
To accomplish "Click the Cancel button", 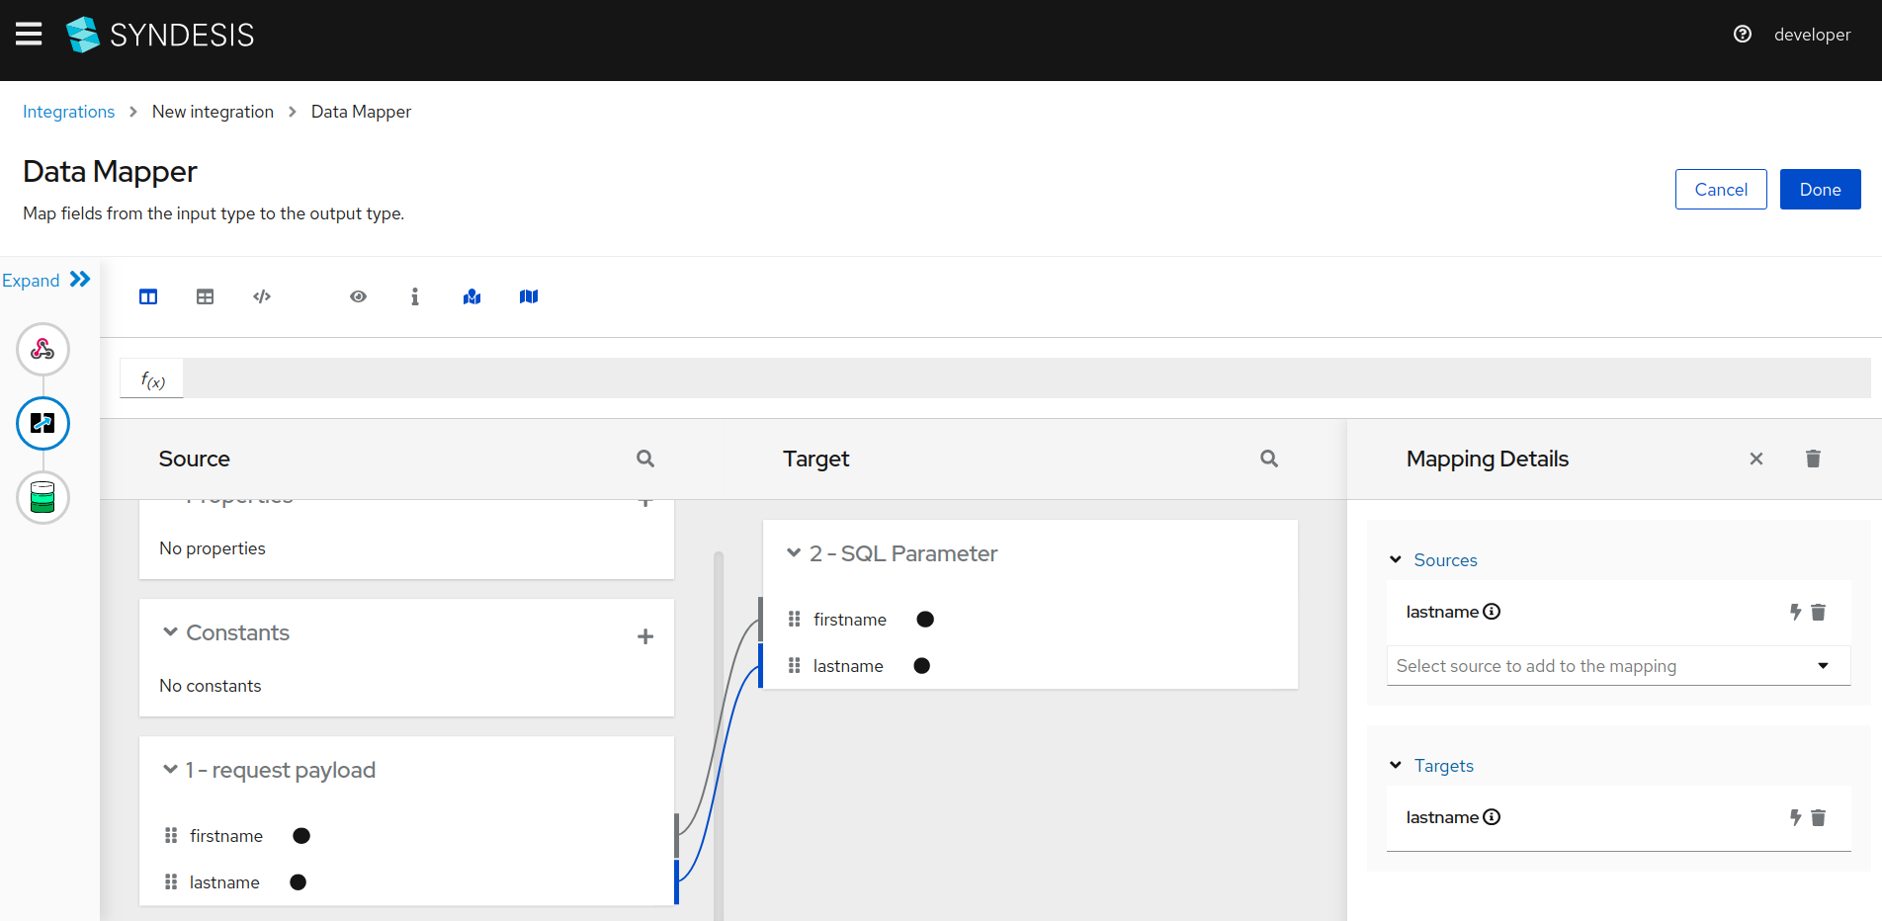I will pos(1721,189).
